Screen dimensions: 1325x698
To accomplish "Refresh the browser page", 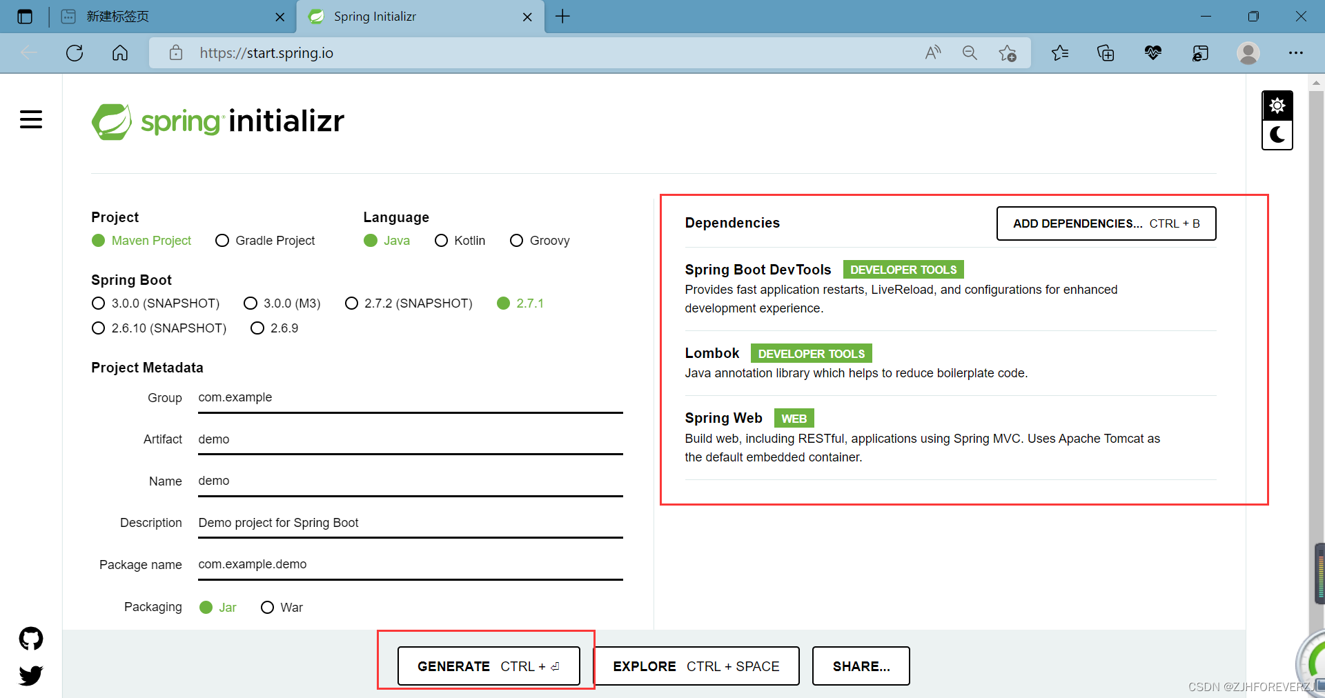I will point(75,53).
